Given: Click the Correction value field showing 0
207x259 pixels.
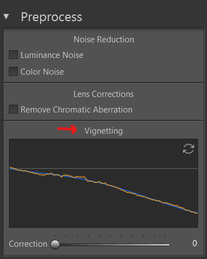Looking at the screenshot, I should coord(195,243).
